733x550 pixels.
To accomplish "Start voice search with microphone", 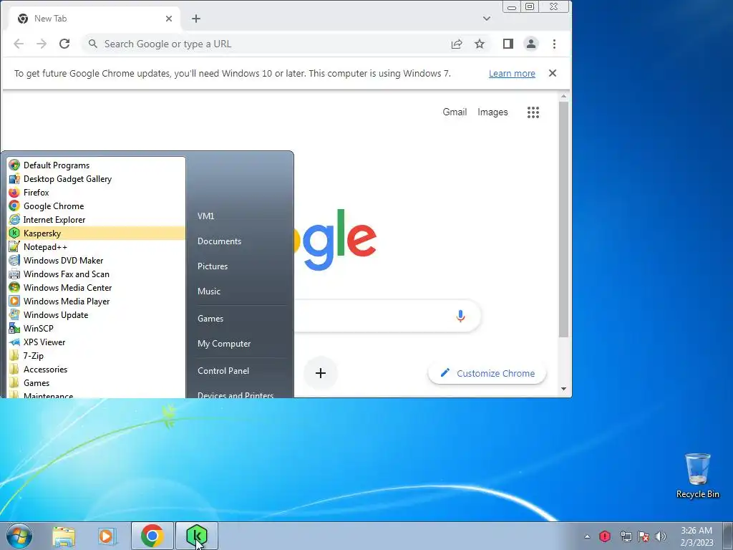I will (460, 316).
